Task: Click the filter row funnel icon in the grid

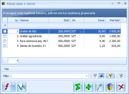Action: (x=5, y=25)
